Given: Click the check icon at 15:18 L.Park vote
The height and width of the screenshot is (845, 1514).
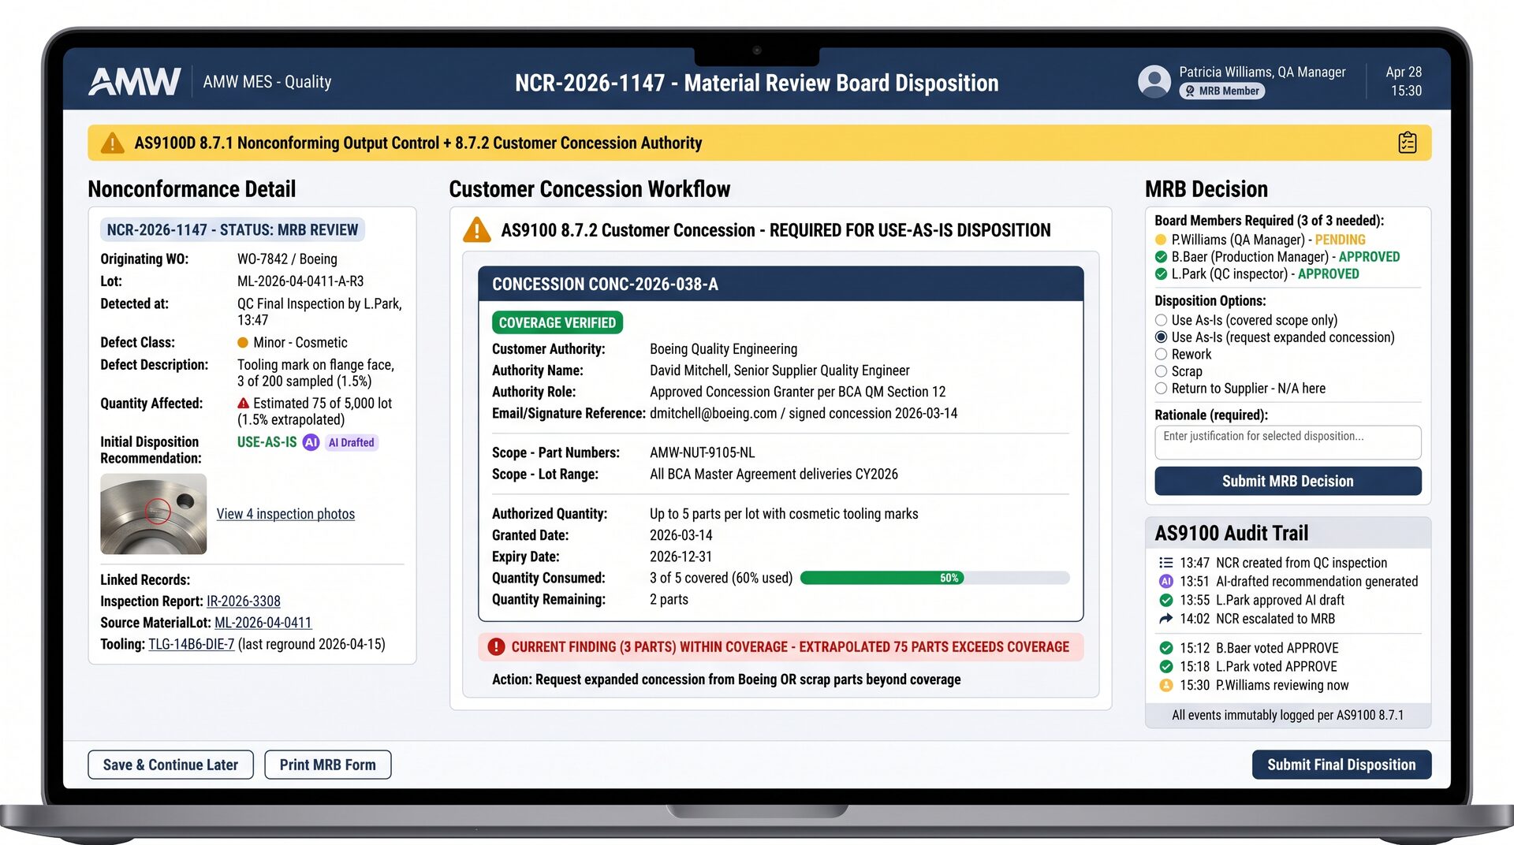Looking at the screenshot, I should point(1165,667).
